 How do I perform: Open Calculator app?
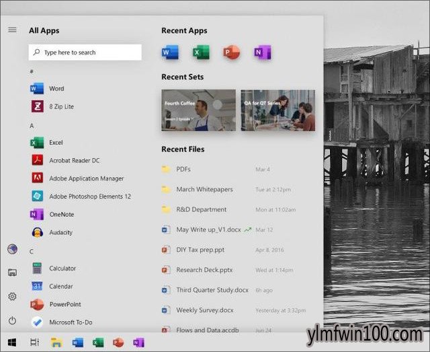pyautogui.click(x=53, y=268)
